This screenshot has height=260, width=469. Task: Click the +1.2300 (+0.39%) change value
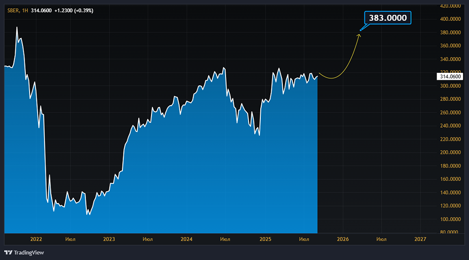click(x=74, y=10)
